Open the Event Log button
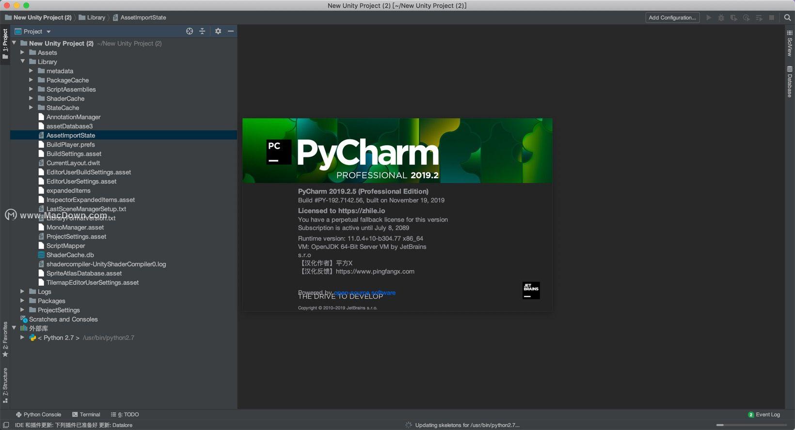This screenshot has height=430, width=795. (764, 415)
